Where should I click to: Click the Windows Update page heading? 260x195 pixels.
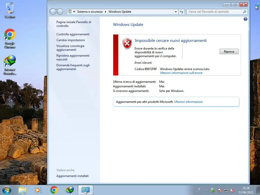point(128,25)
